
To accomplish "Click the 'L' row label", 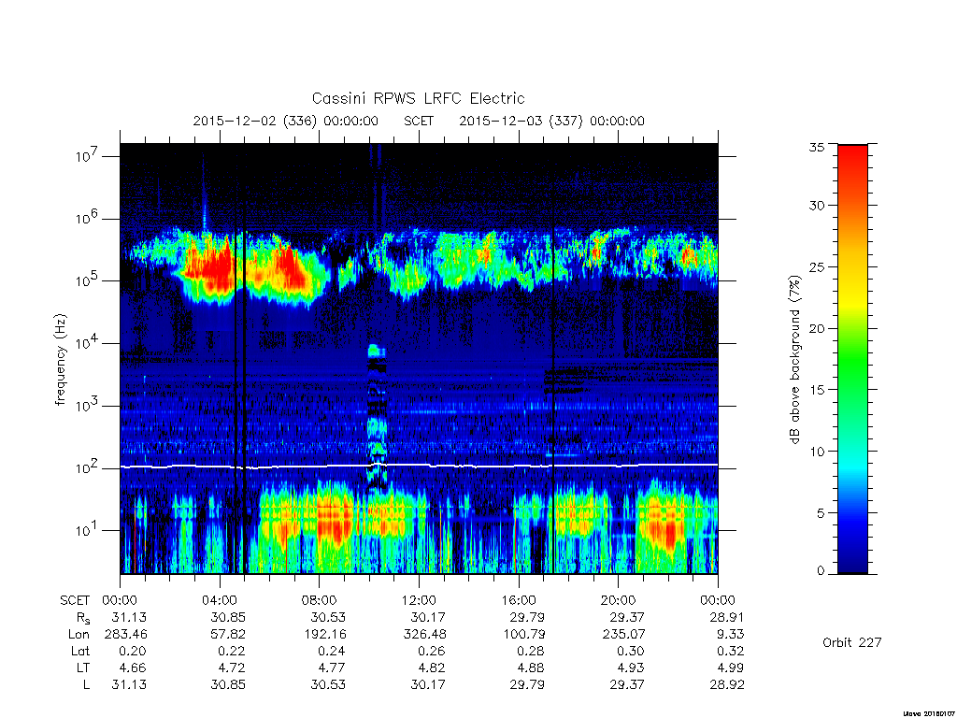I will click(87, 685).
